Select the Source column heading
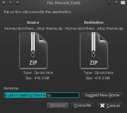 (33, 23)
